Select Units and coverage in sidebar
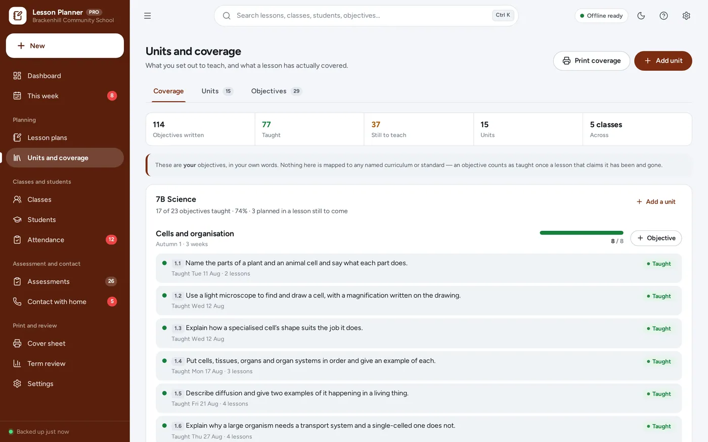 [65, 158]
